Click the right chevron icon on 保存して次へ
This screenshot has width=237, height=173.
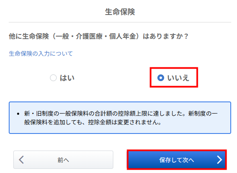(x=220, y=160)
